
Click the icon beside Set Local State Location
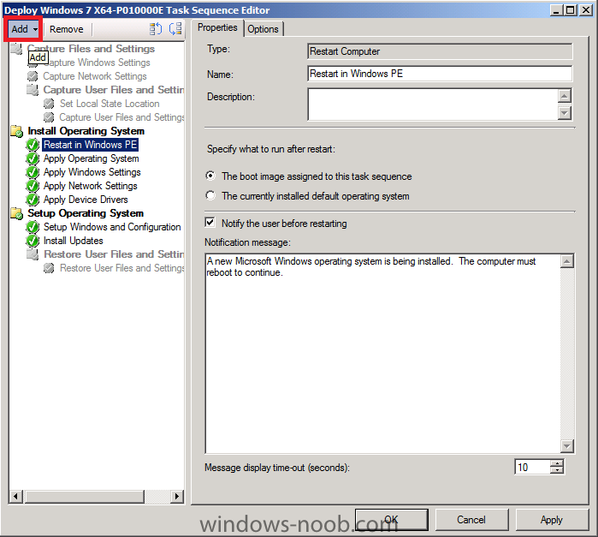(49, 104)
